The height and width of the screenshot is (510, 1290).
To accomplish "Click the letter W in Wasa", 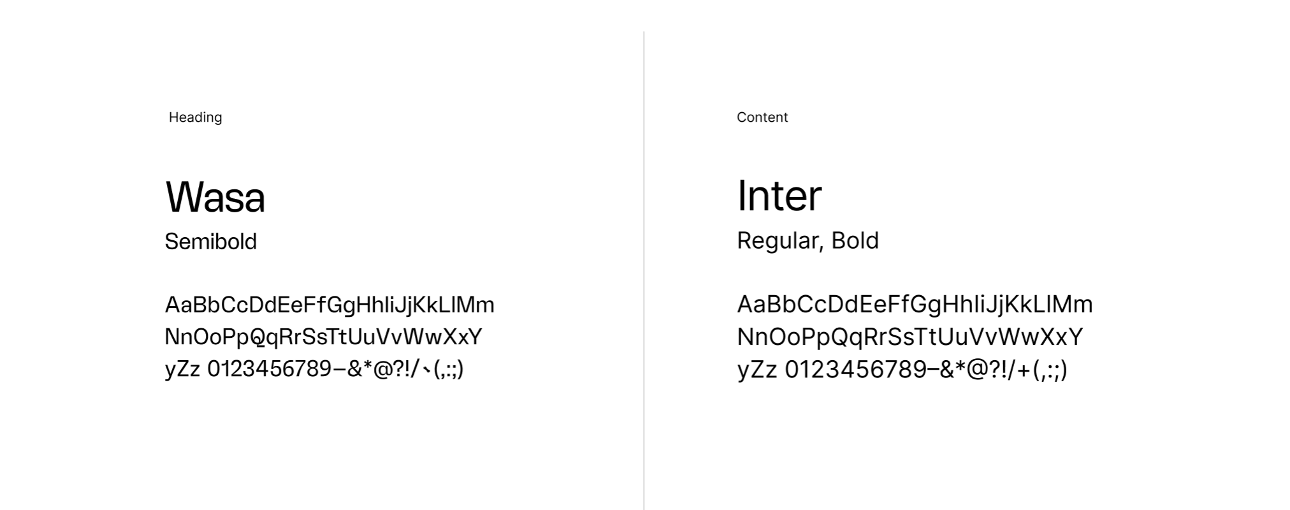I will tap(184, 196).
